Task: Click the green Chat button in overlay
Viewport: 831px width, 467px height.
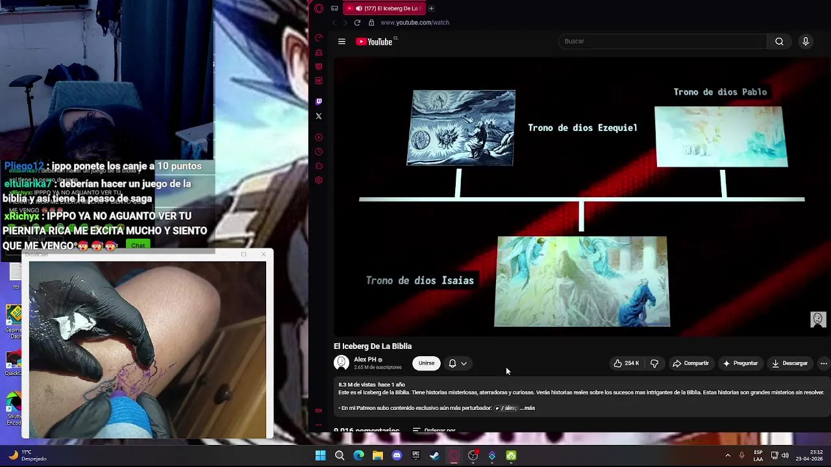Action: point(138,246)
